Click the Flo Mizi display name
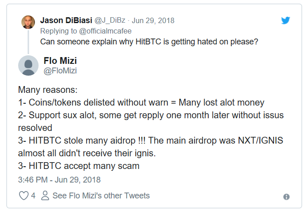This screenshot has width=308, height=212. [x=60, y=61]
